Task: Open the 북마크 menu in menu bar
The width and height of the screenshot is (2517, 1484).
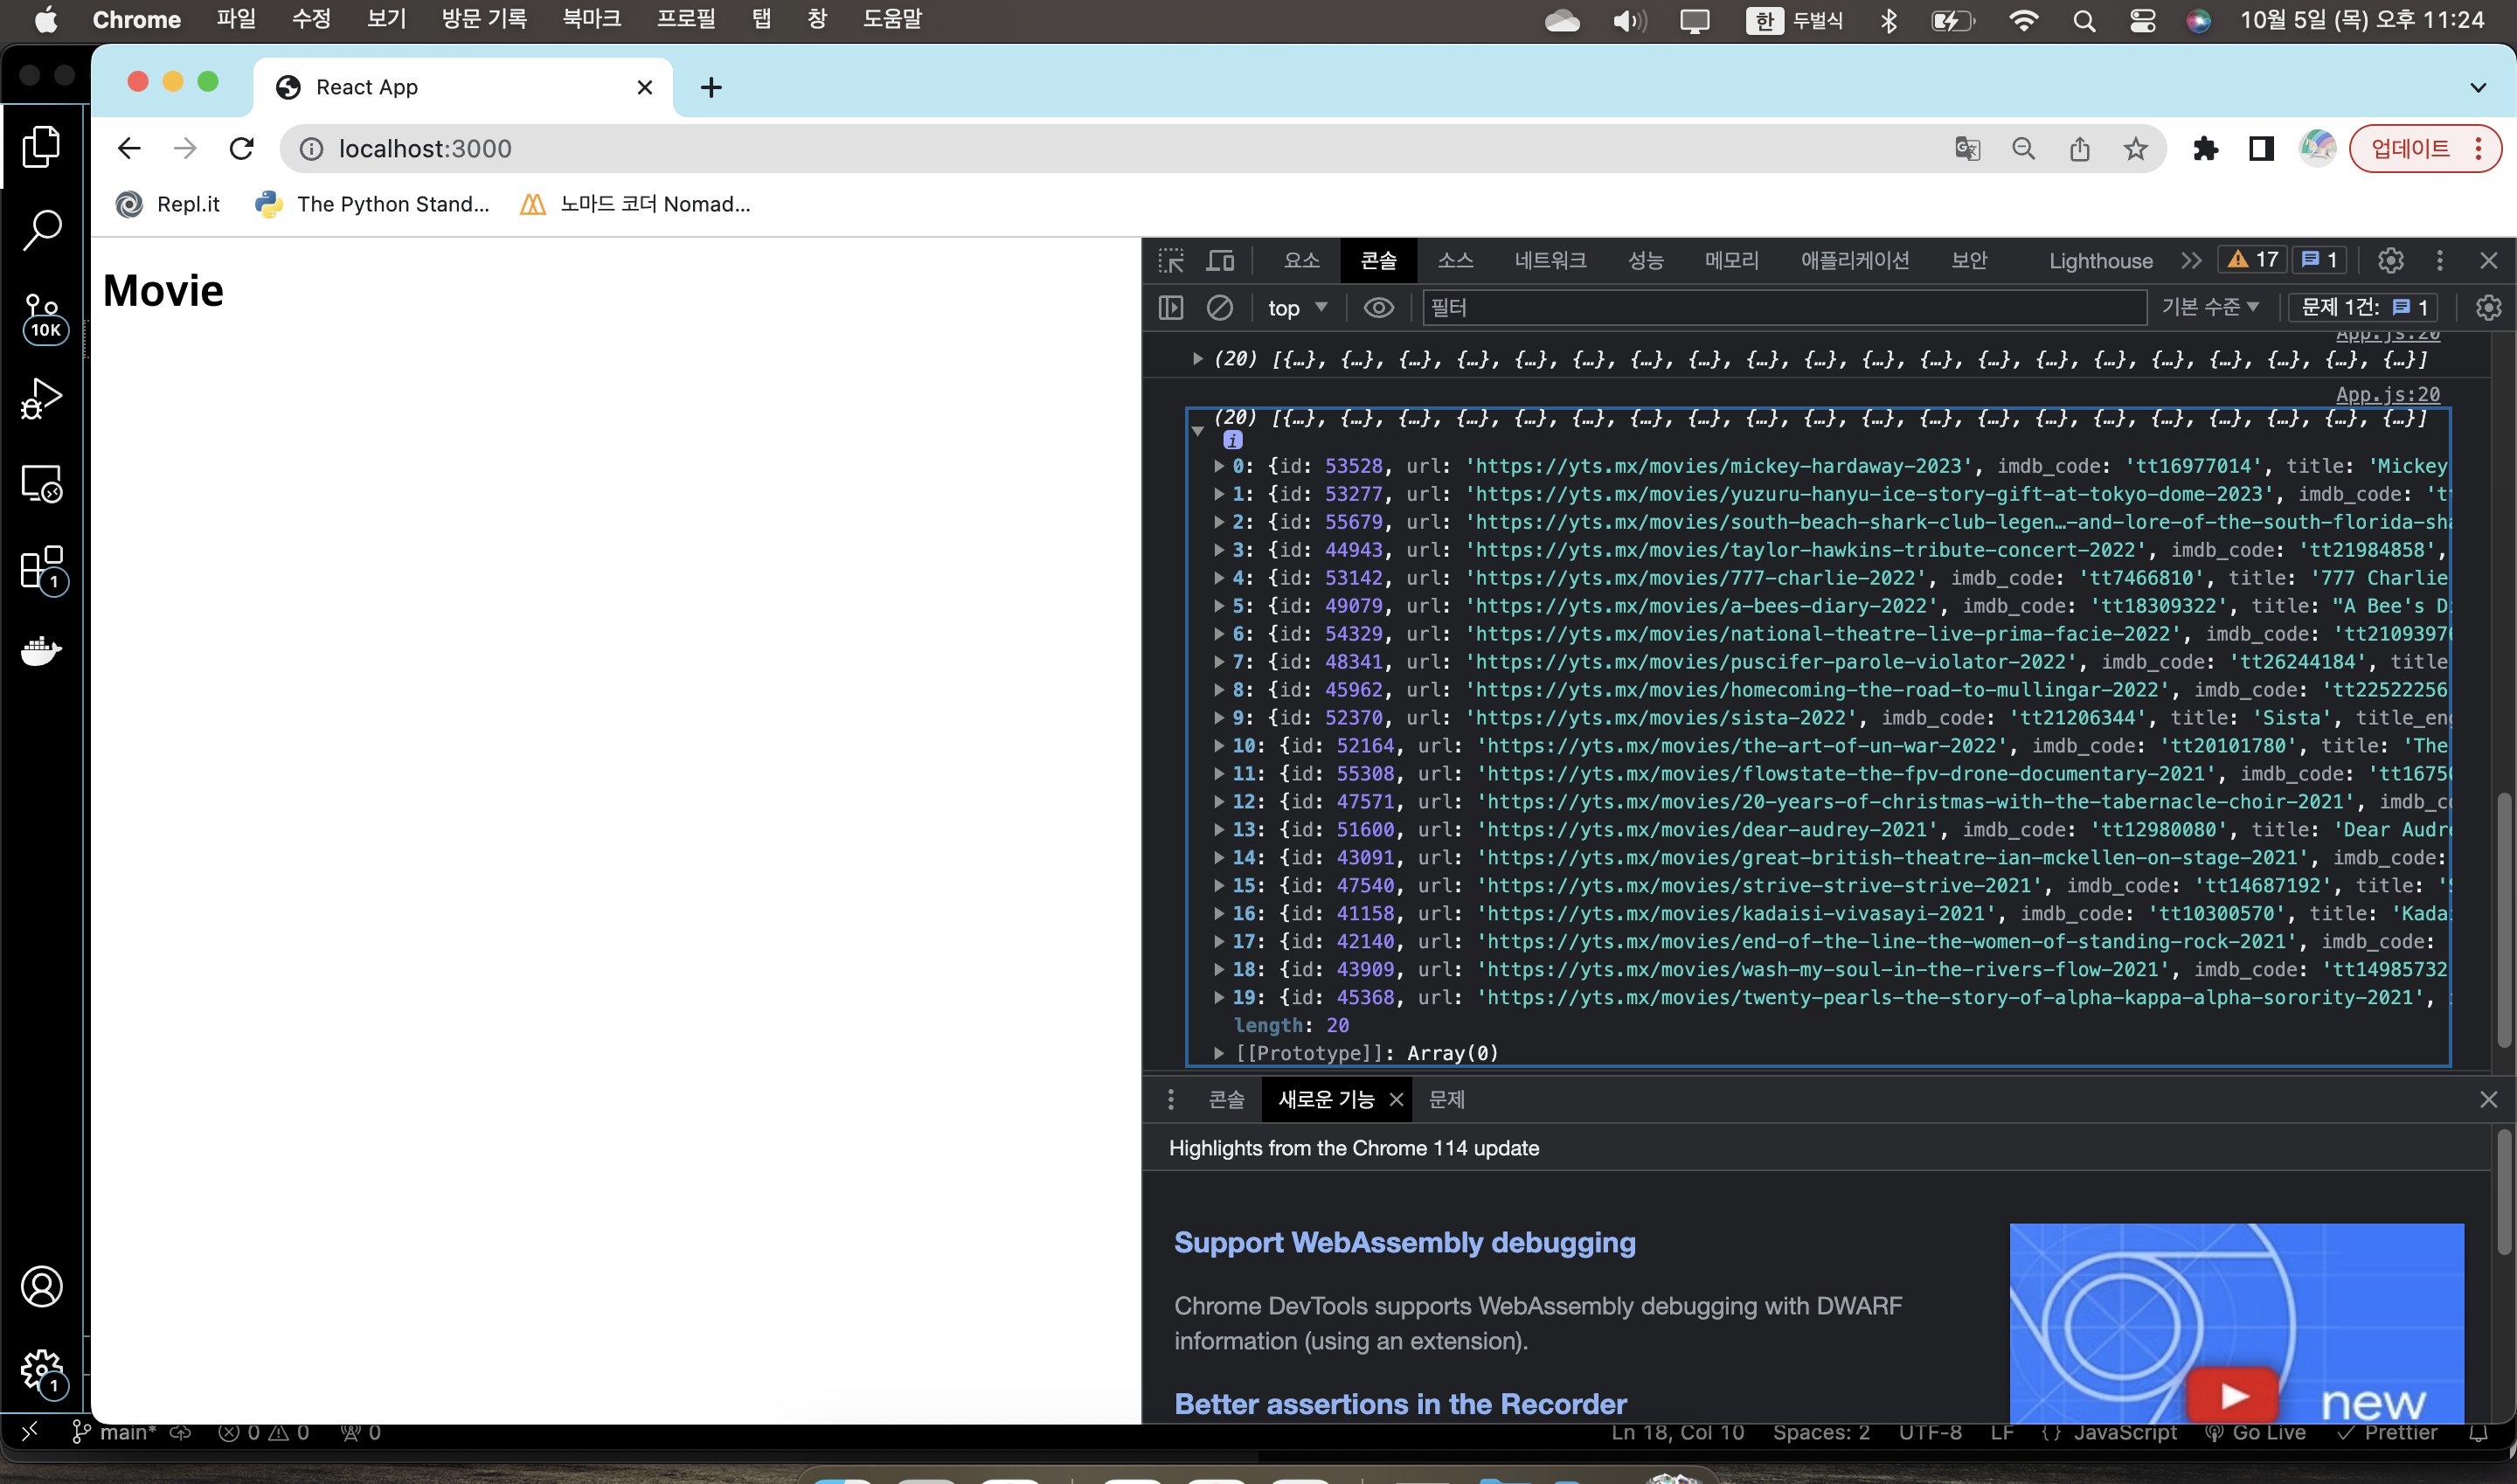Action: (x=591, y=19)
